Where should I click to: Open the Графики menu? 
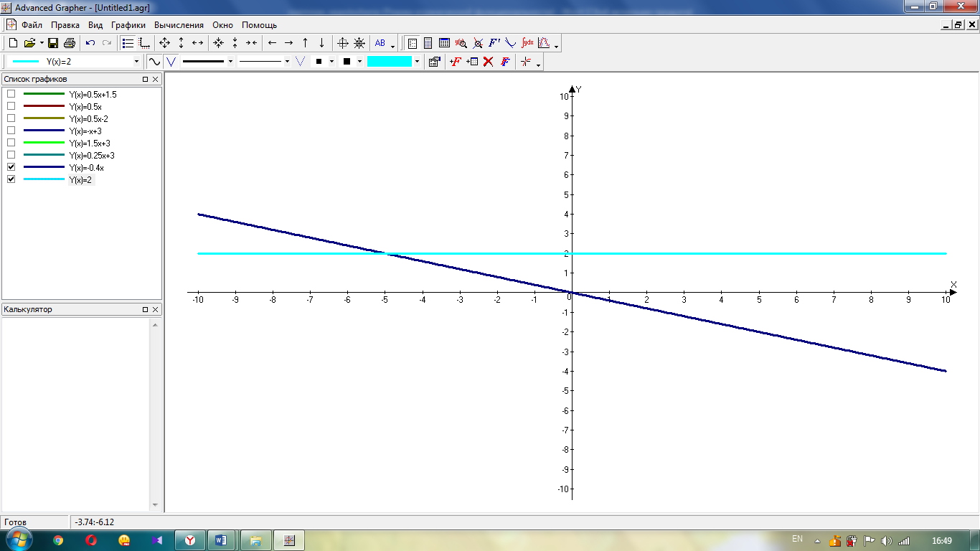pyautogui.click(x=128, y=25)
